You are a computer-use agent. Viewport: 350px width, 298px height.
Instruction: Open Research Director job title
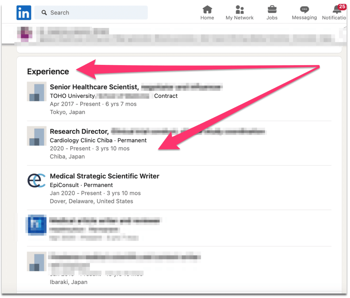(x=79, y=131)
